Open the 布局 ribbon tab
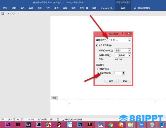This screenshot has width=166, height=128. [x=40, y=8]
